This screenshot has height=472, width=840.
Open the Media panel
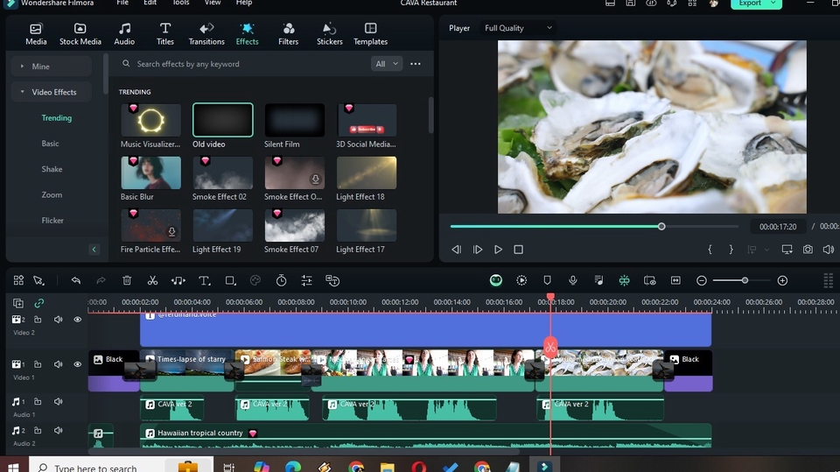[36, 34]
